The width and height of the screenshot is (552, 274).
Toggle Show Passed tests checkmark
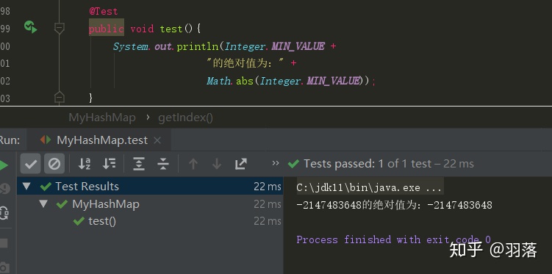[x=31, y=164]
